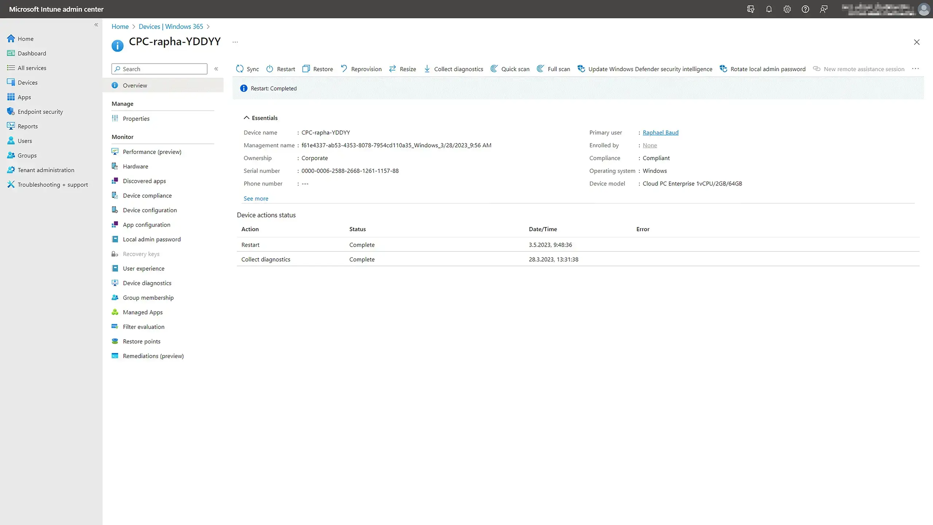This screenshot has width=933, height=525.
Task: Click the Sync device action
Action: point(247,69)
